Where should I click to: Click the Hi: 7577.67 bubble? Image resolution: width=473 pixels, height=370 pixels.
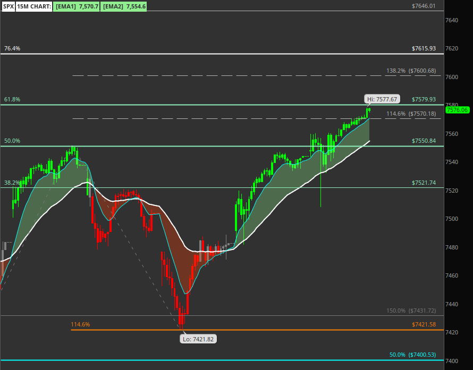point(382,99)
